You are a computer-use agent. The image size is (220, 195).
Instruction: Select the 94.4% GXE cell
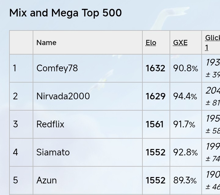pos(185,96)
